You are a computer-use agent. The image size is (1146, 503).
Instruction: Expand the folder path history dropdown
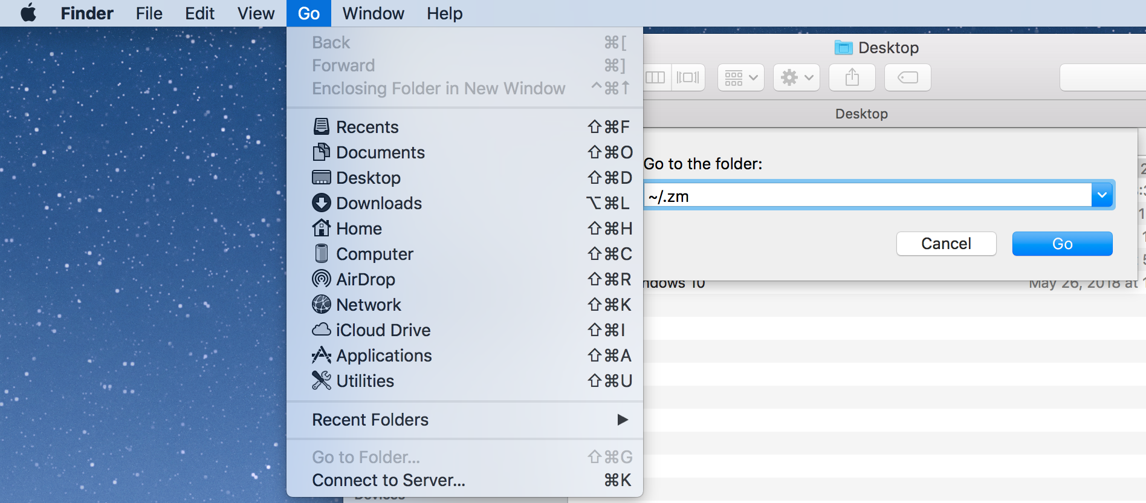(1102, 195)
